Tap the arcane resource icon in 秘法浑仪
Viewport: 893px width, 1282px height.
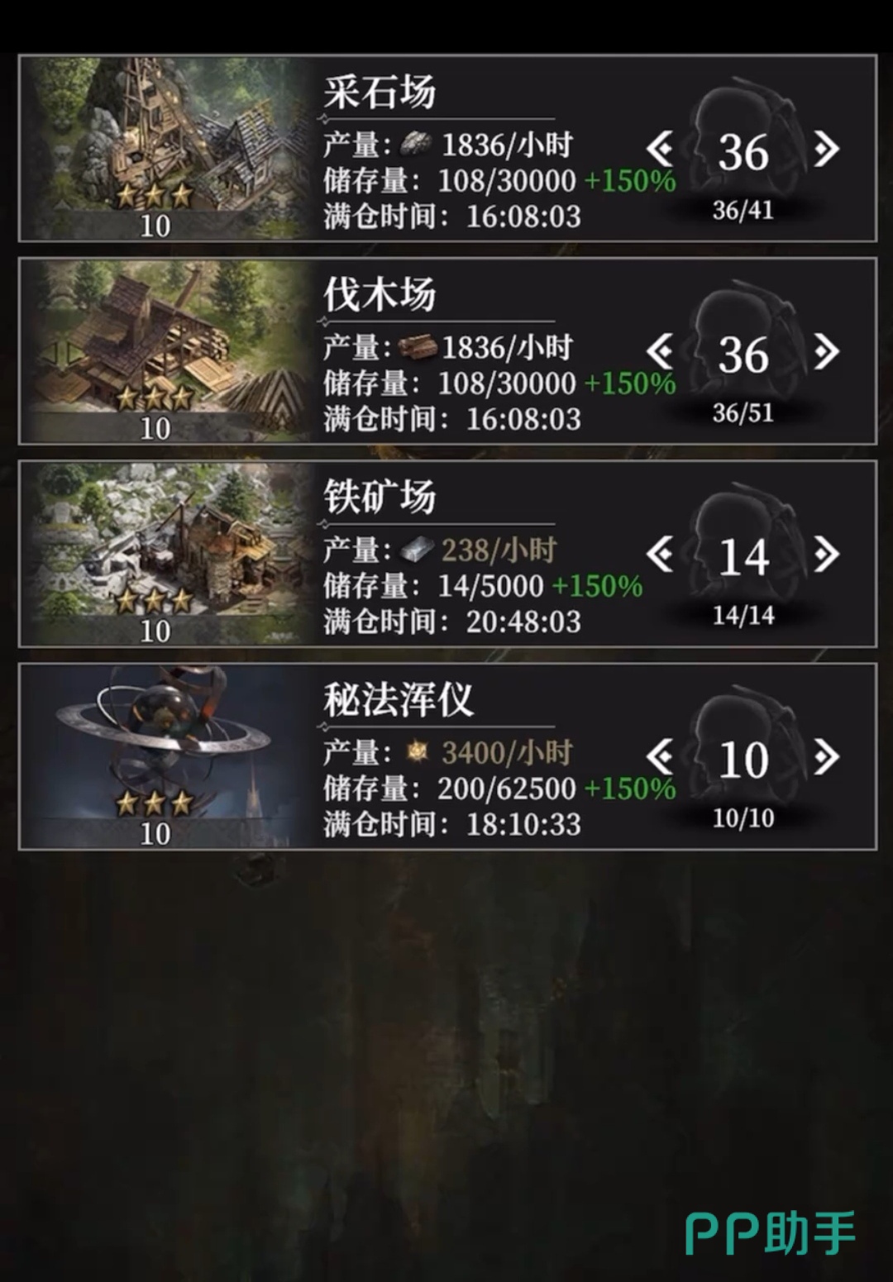tap(418, 752)
